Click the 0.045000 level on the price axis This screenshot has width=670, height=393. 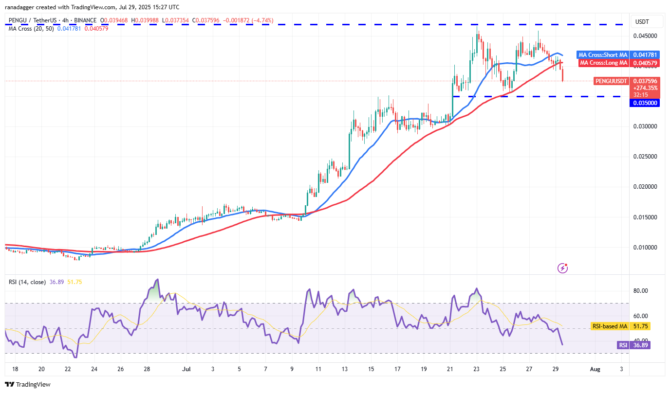[645, 36]
